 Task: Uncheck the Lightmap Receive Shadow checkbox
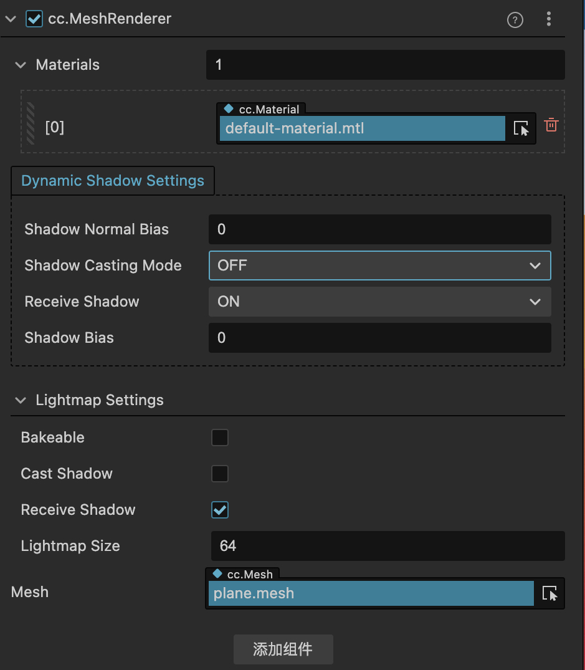[220, 510]
